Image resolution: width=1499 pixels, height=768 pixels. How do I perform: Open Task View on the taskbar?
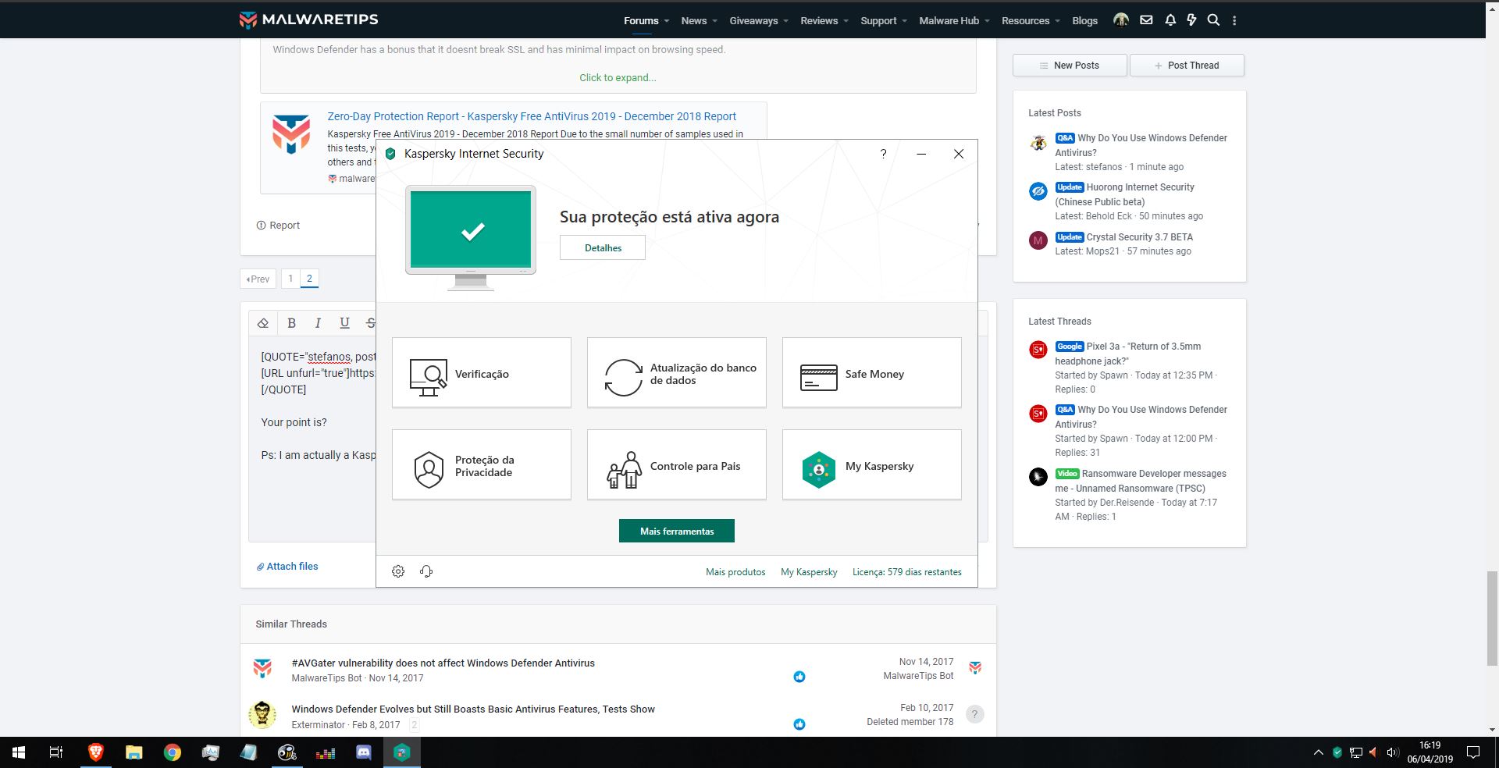[56, 752]
